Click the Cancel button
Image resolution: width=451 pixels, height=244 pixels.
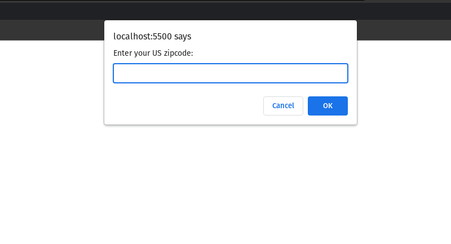coord(283,106)
